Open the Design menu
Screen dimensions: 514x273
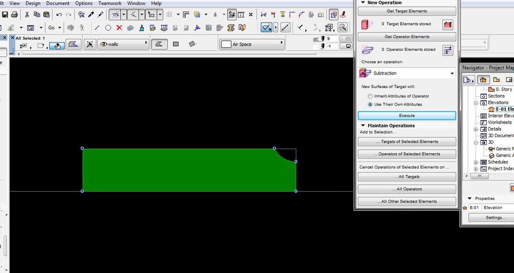coord(33,3)
